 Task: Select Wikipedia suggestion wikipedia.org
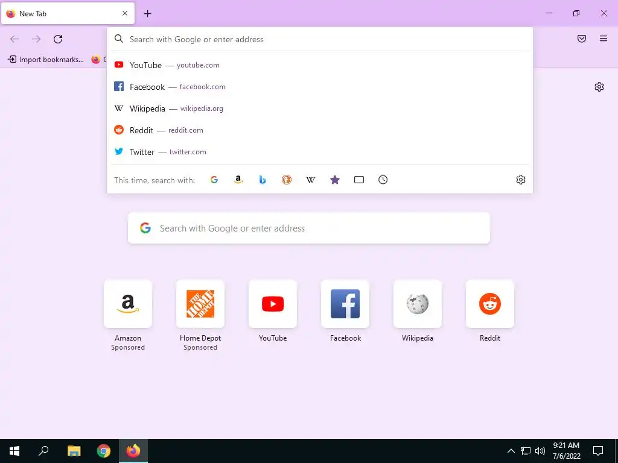click(x=320, y=109)
